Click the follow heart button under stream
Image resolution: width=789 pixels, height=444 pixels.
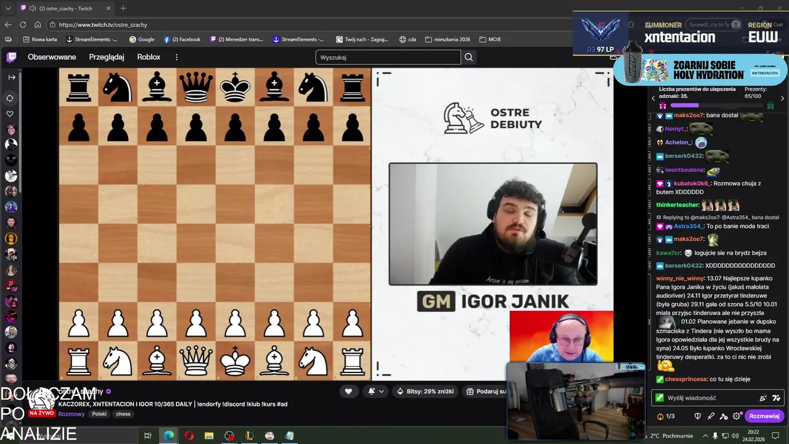point(348,391)
